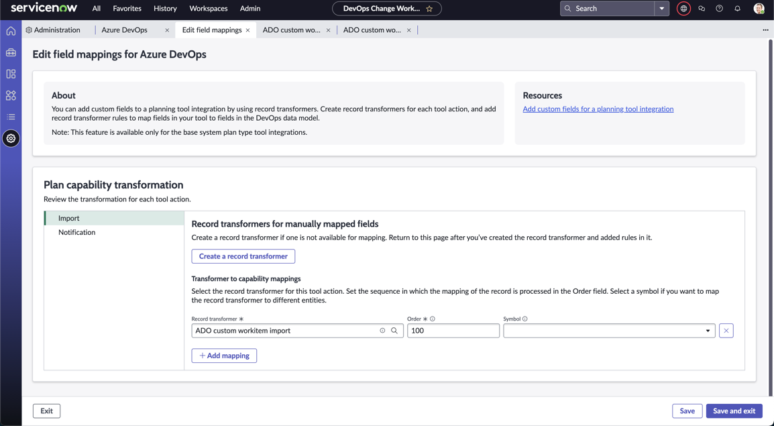Close the first ADO custom wo... tab
Screen dimensions: 774x426
pos(328,30)
